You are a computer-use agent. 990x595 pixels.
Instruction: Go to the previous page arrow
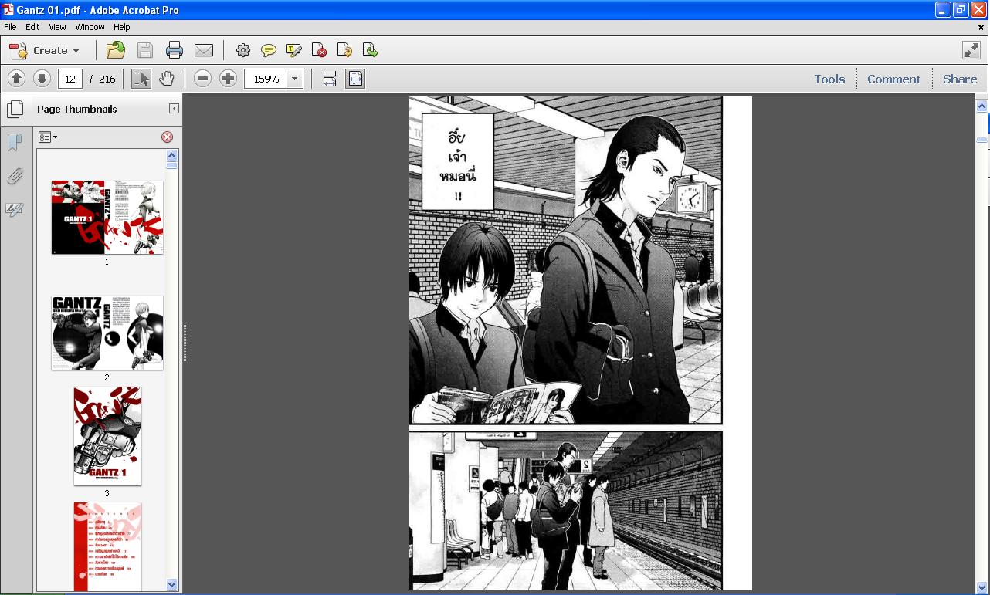17,79
